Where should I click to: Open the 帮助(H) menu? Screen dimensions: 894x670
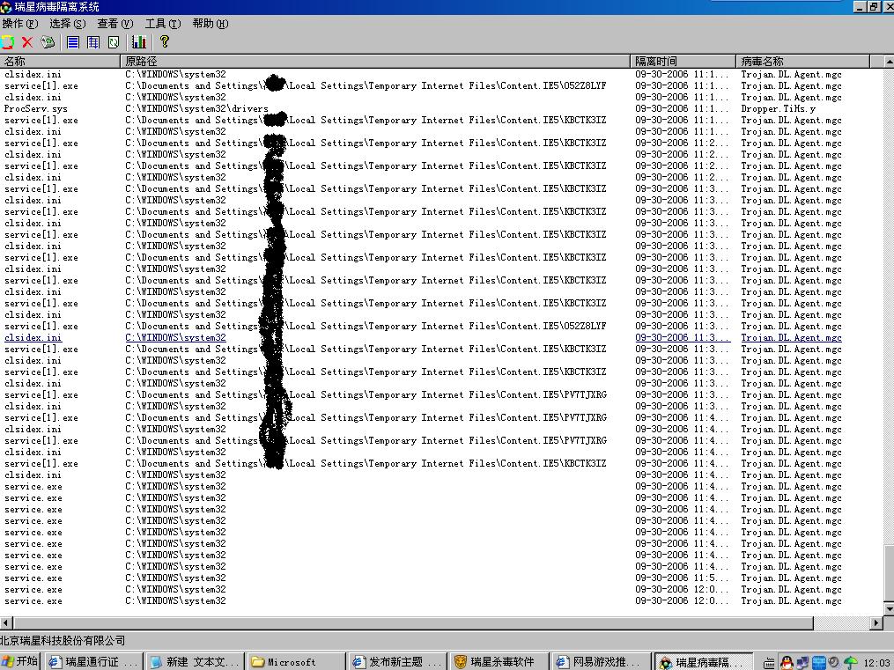point(210,24)
